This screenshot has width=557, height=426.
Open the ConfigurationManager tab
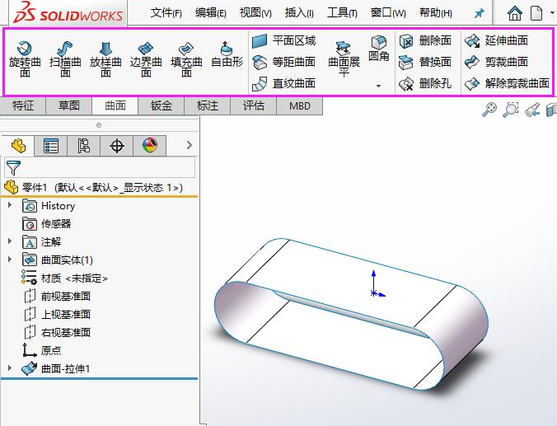84,146
